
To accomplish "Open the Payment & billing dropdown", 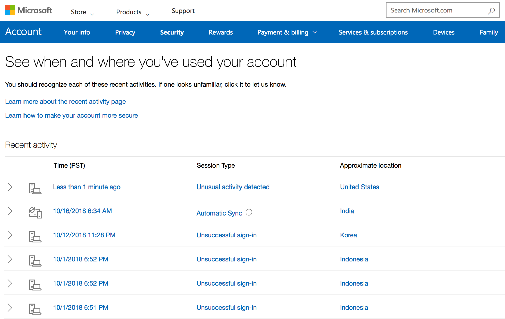I will (x=288, y=32).
